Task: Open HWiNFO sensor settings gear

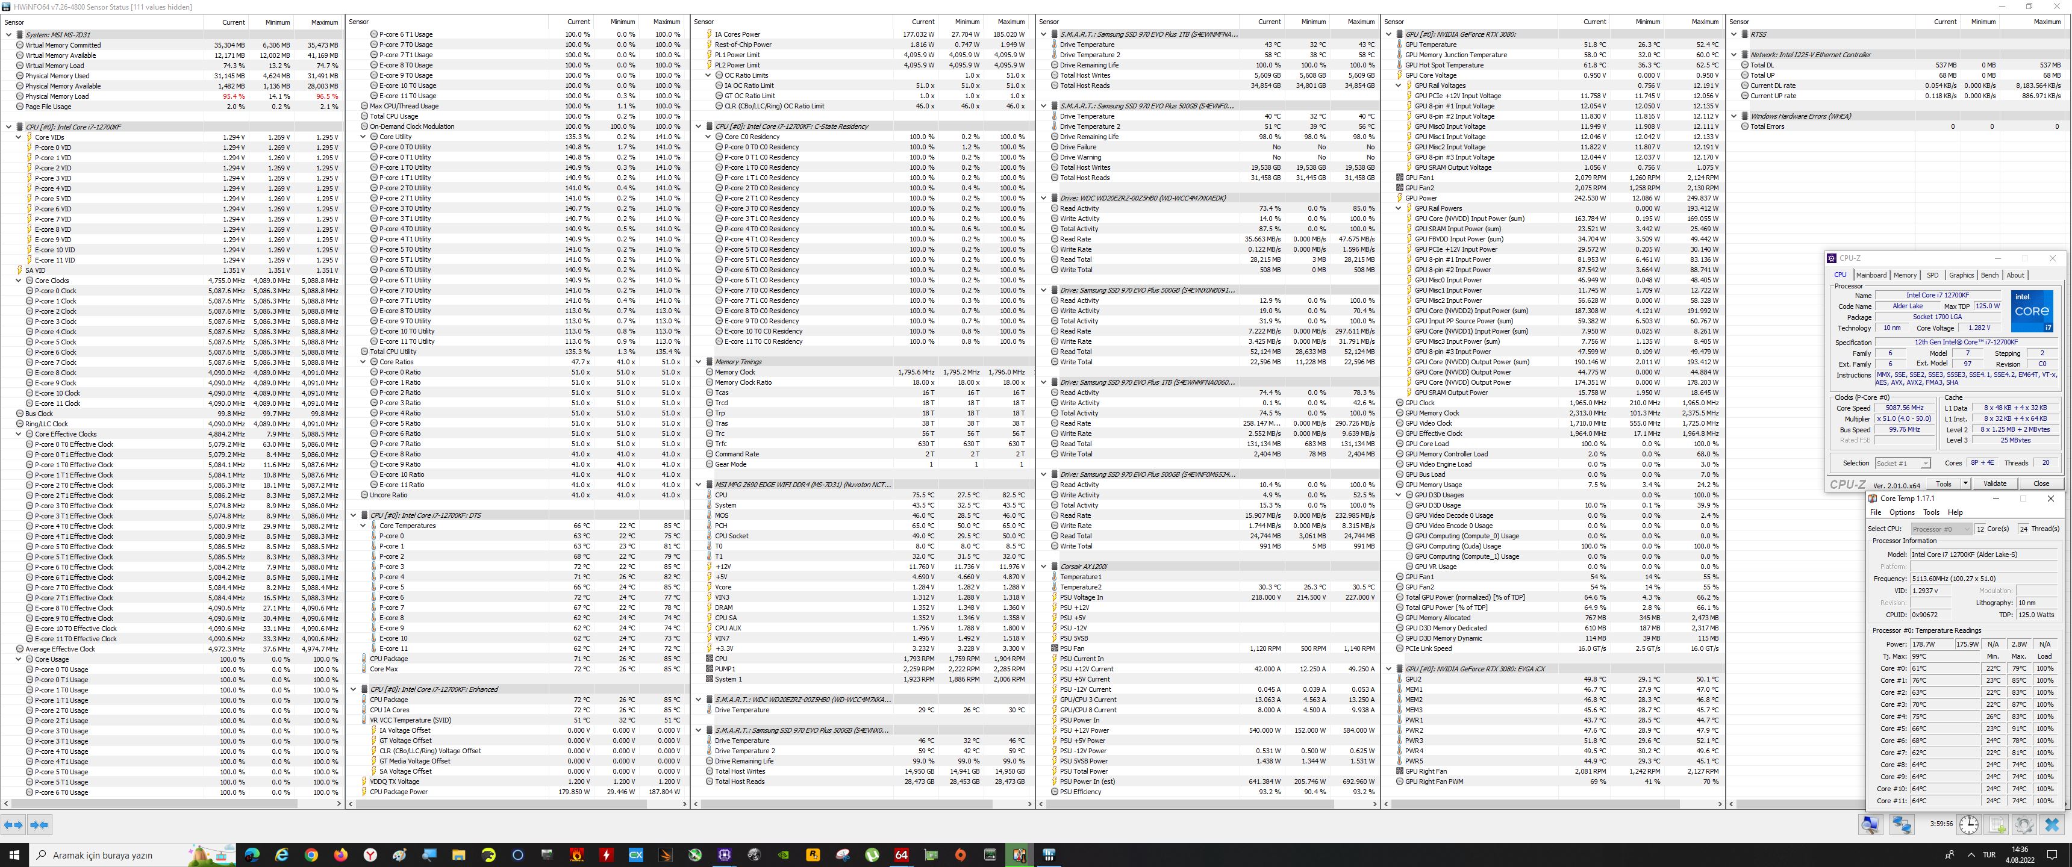Action: point(2024,824)
